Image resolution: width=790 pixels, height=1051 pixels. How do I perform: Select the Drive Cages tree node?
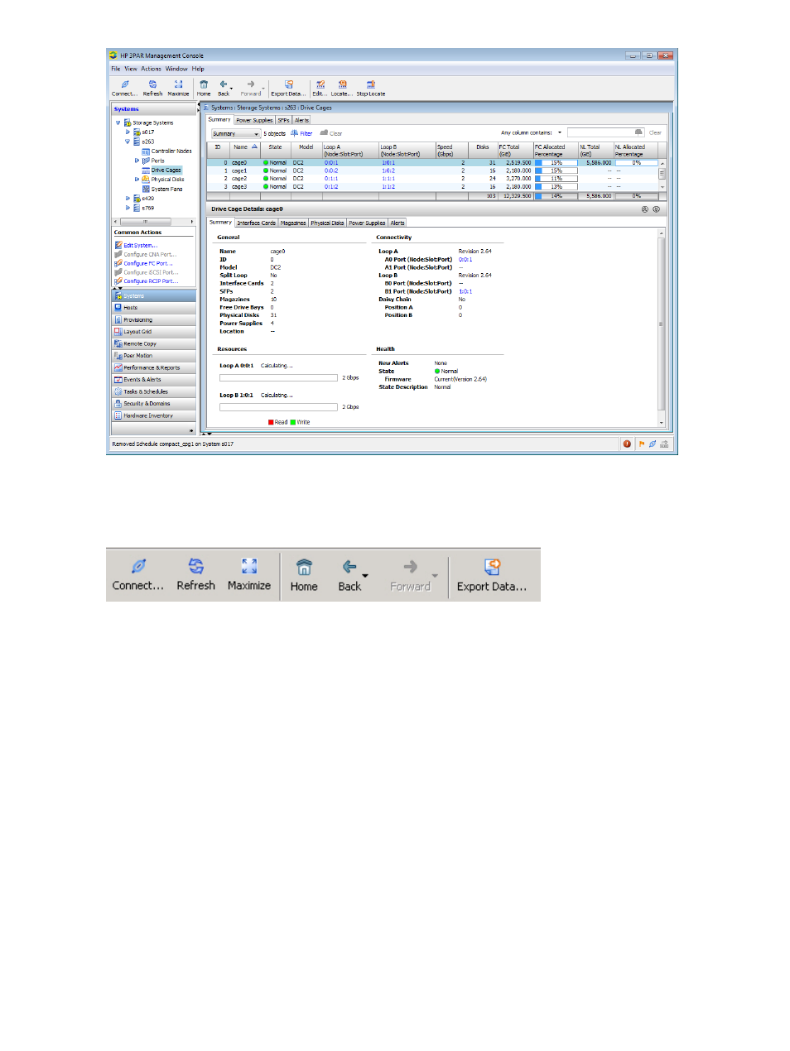tap(166, 170)
